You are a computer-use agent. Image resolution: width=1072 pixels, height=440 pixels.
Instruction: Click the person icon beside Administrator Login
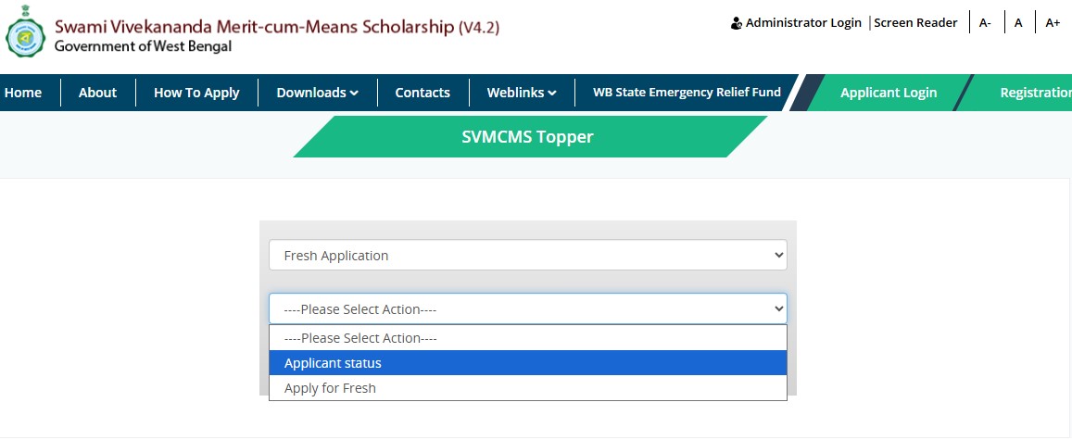[x=737, y=23]
